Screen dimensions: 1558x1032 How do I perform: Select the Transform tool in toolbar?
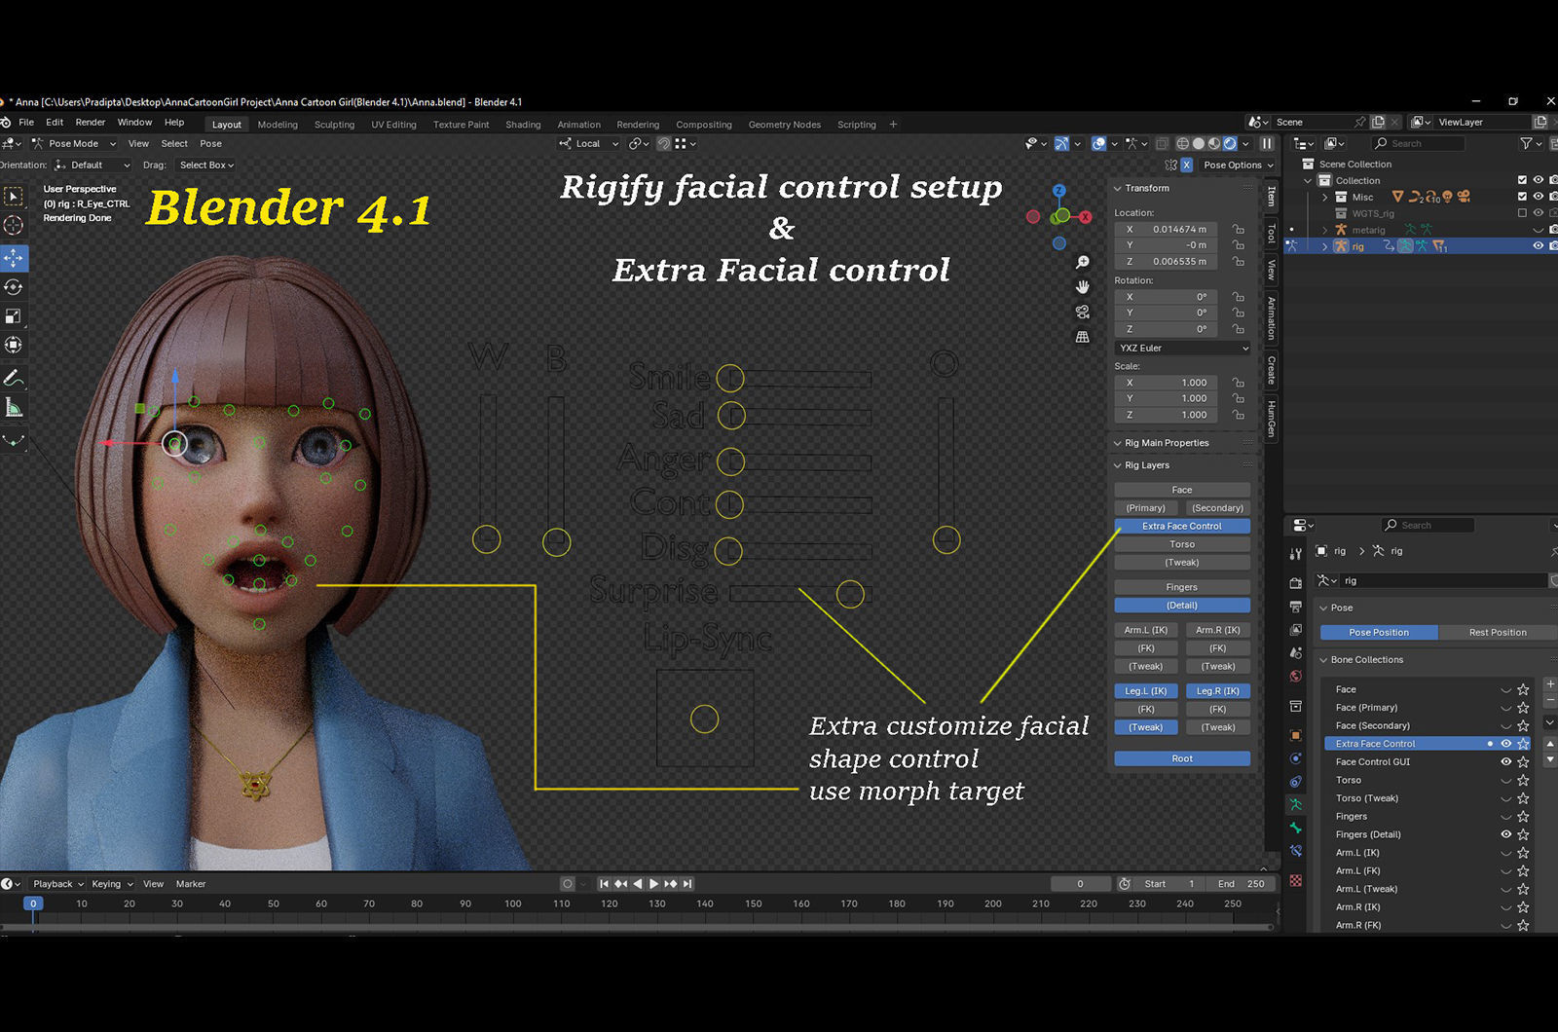point(14,345)
